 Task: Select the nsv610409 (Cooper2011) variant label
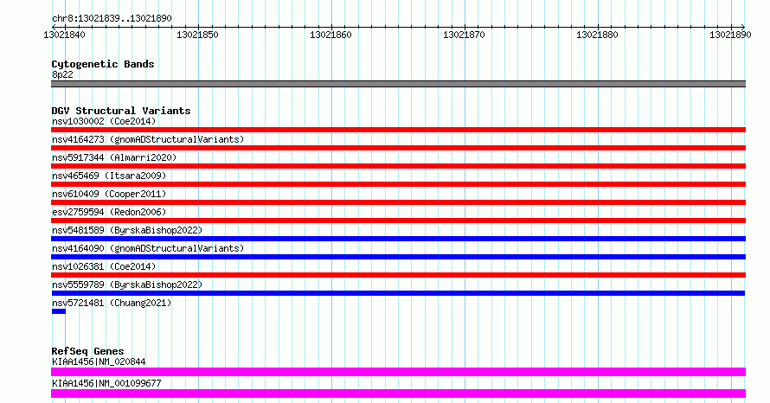[109, 194]
